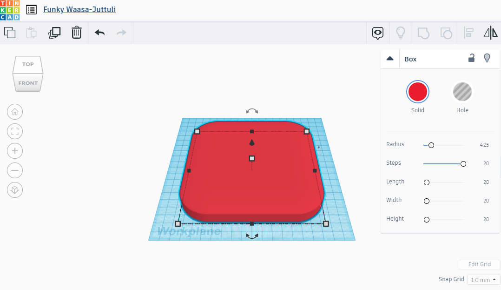Click the top rotation arrow handle
Viewport: 501px width, 290px height.
pos(252,111)
